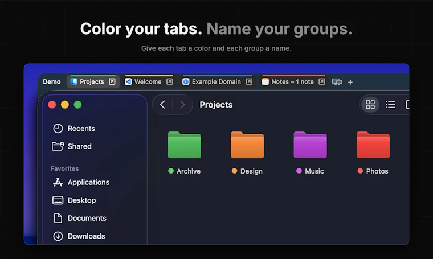This screenshot has width=433, height=259.
Task: Pop out the Example Domain tab arrow icon
Action: 249,81
